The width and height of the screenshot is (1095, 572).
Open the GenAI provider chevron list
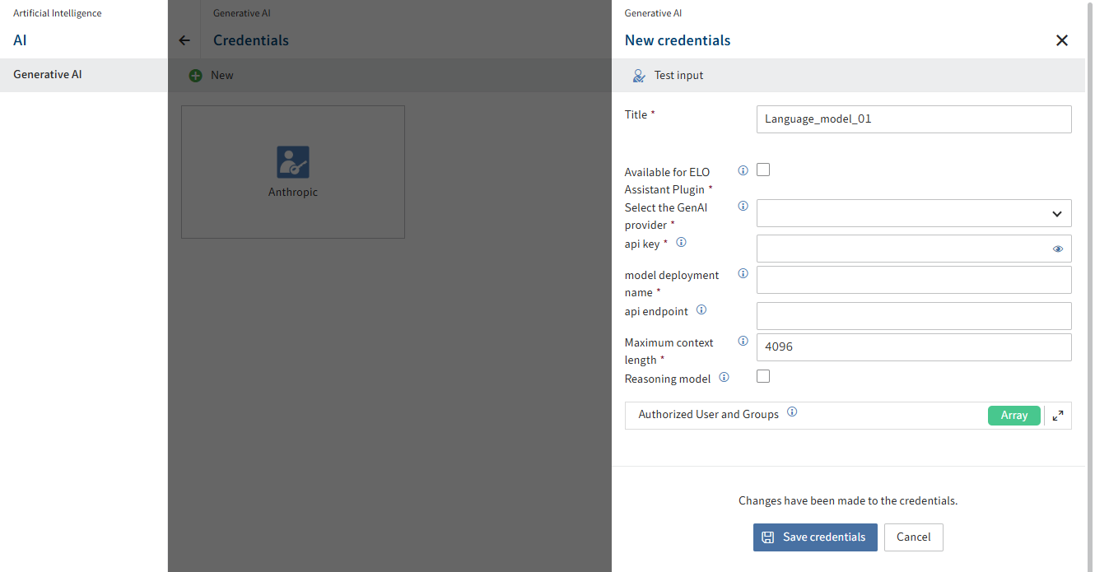(1056, 213)
